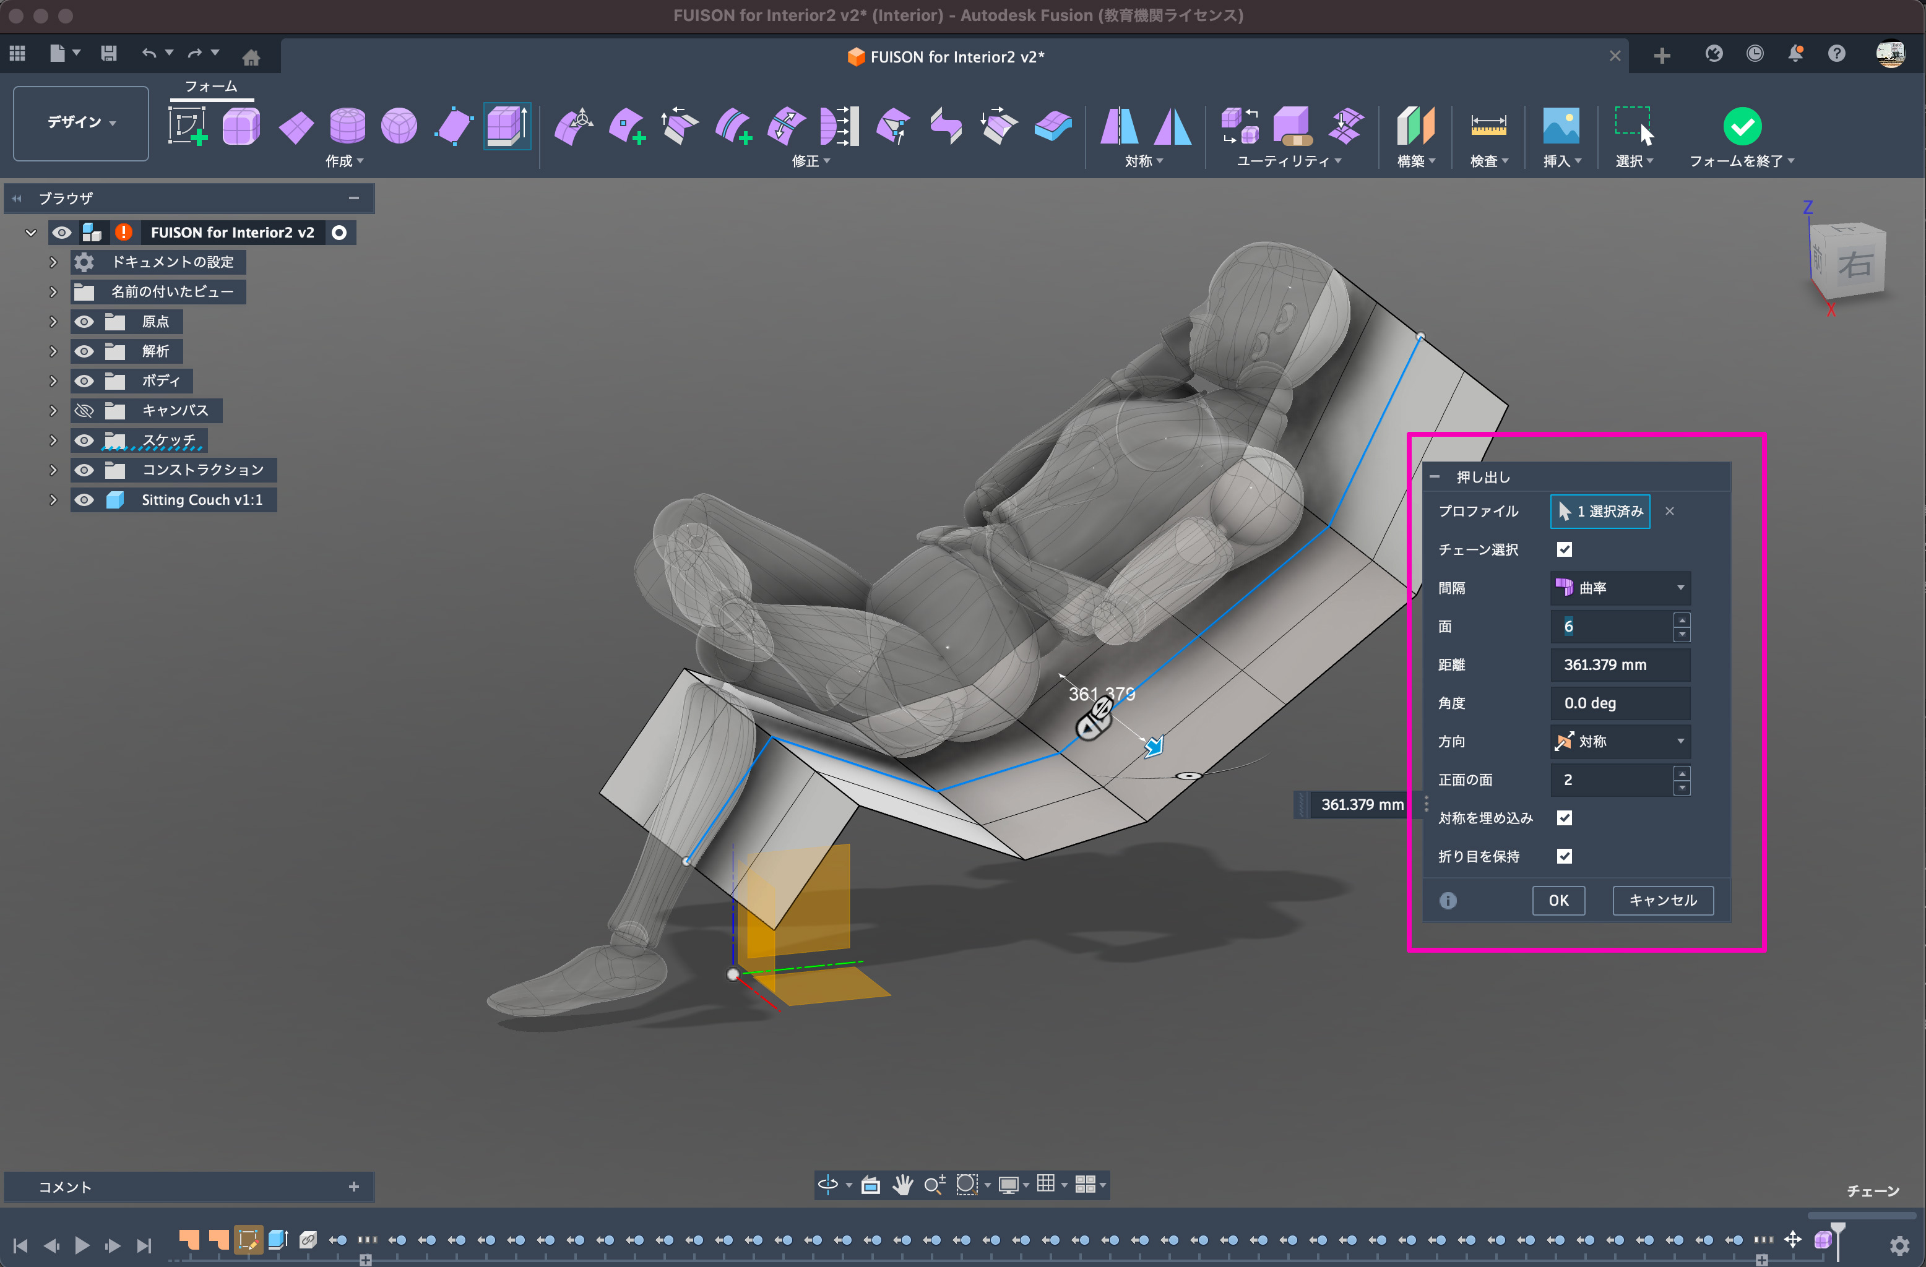Toggle the 折り目を保持 checkbox

(1565, 856)
